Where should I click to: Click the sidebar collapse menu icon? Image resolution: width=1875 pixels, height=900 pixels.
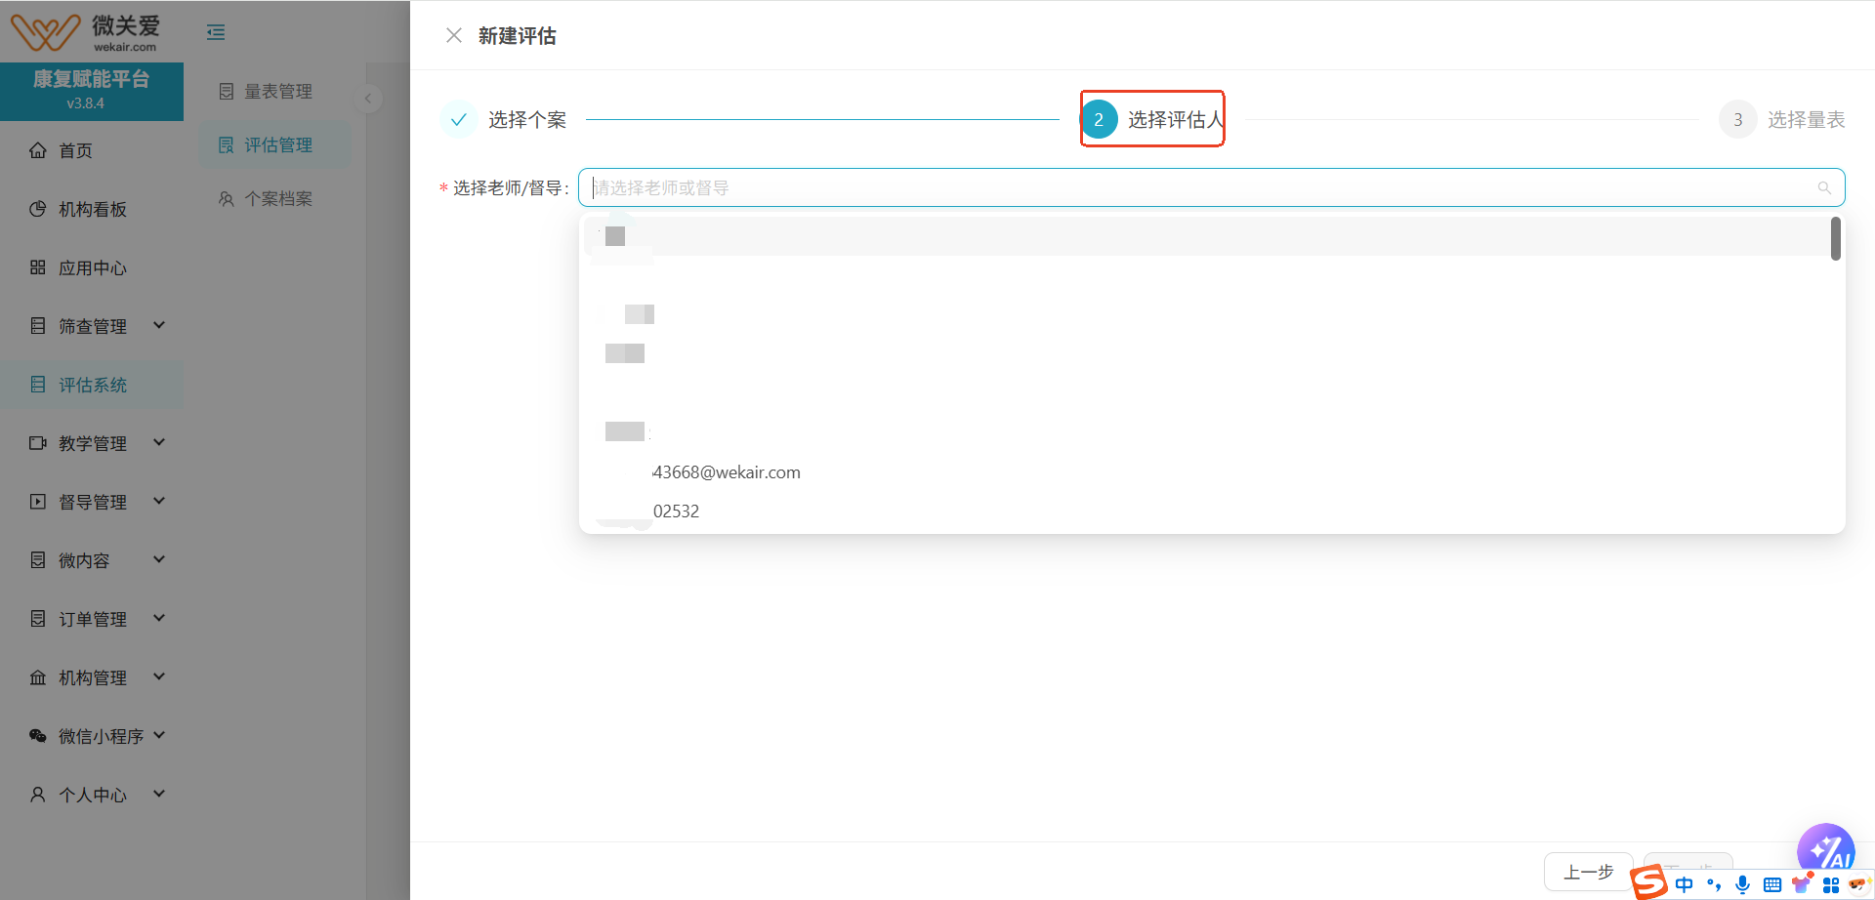[216, 32]
